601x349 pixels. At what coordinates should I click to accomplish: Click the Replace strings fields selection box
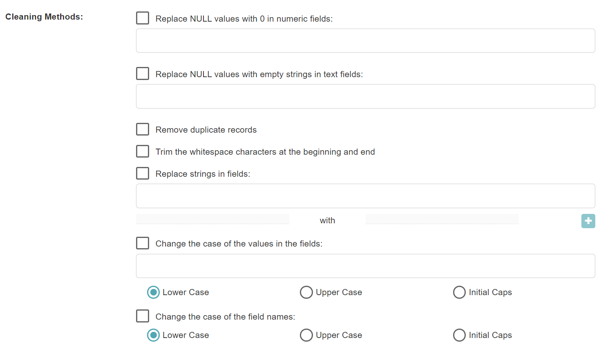(x=365, y=196)
